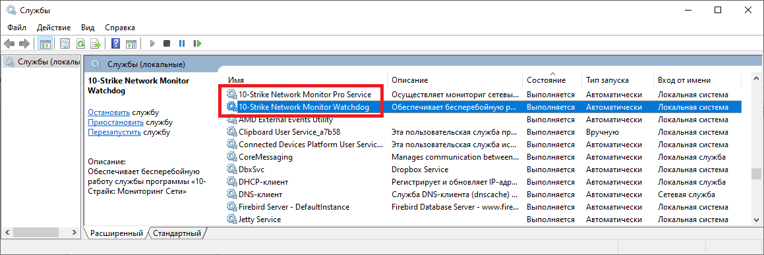
Task: Click the Refresh toolbar icon
Action: 81,44
